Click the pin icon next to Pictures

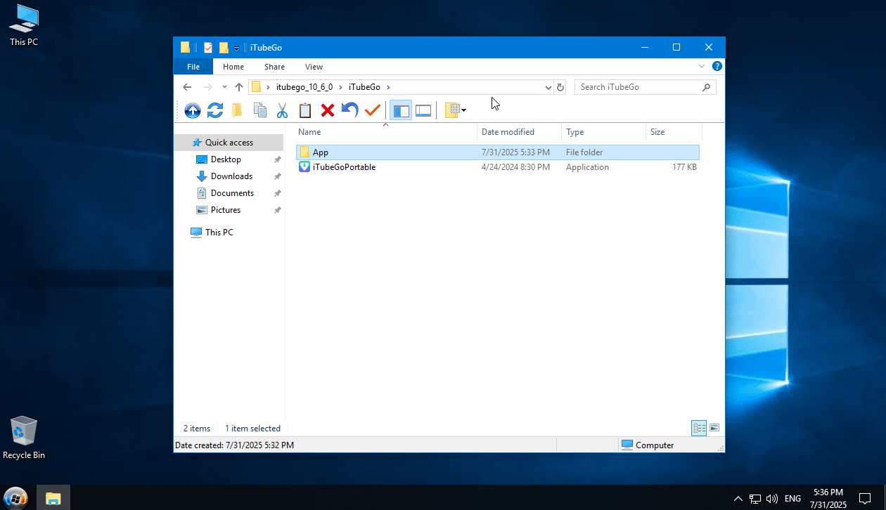pyautogui.click(x=278, y=210)
